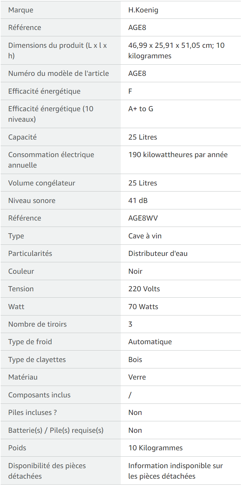Click the Distributeur d'eau value
Viewport: 245px width, 486px height.
point(158,254)
